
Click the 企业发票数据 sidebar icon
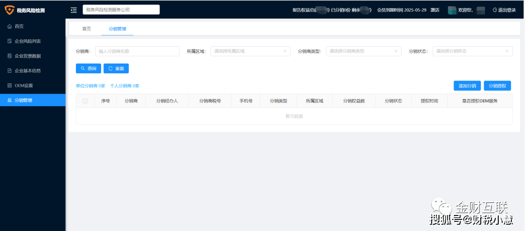[10, 56]
